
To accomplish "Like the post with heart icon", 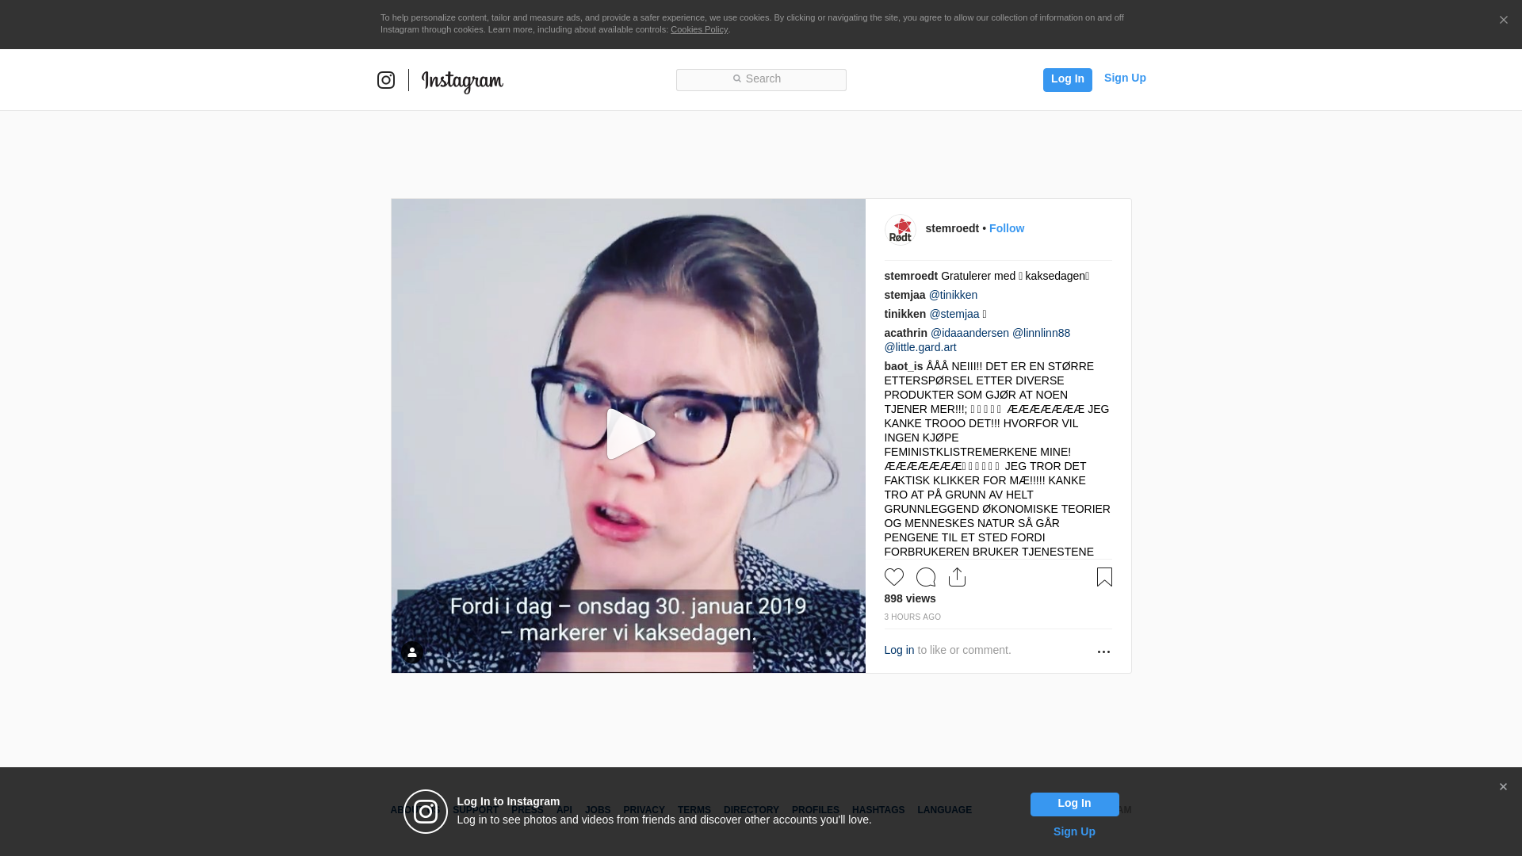I will tap(893, 577).
